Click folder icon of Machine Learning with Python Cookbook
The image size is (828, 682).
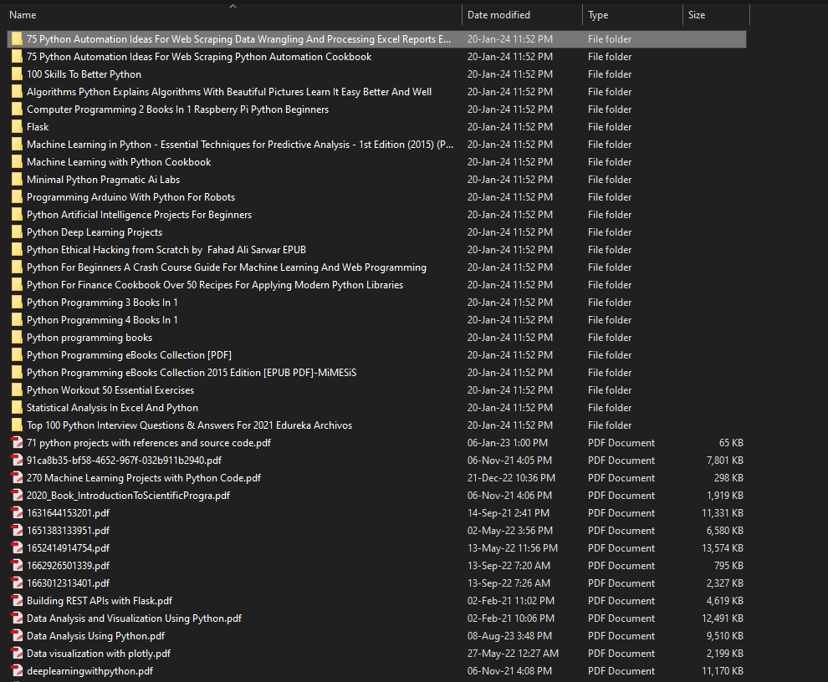click(x=18, y=162)
